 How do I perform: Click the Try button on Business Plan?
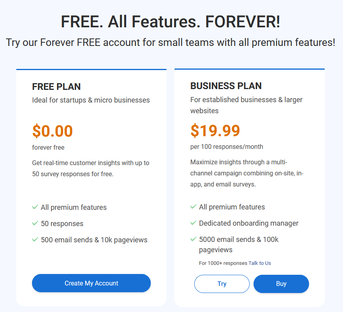click(x=222, y=284)
